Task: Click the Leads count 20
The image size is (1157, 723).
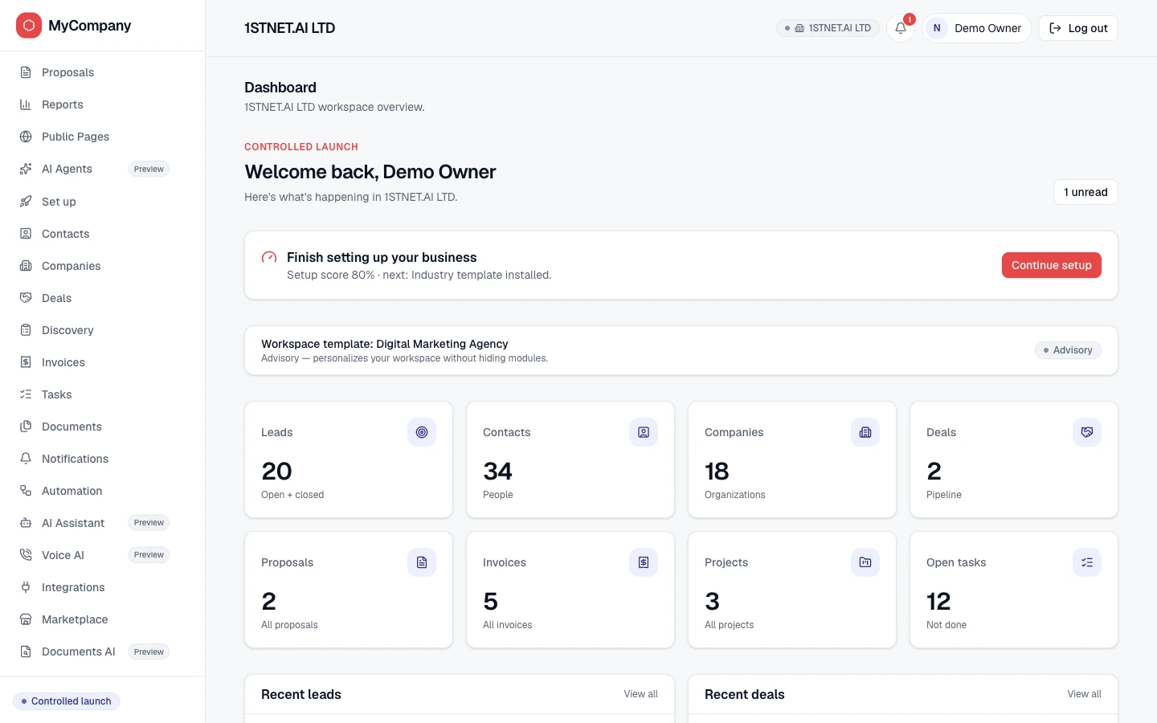Action: [276, 471]
